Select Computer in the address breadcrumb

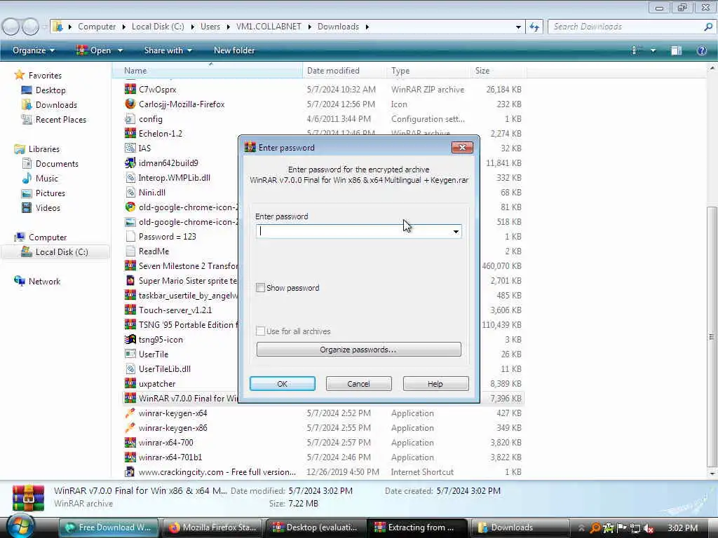coord(97,27)
